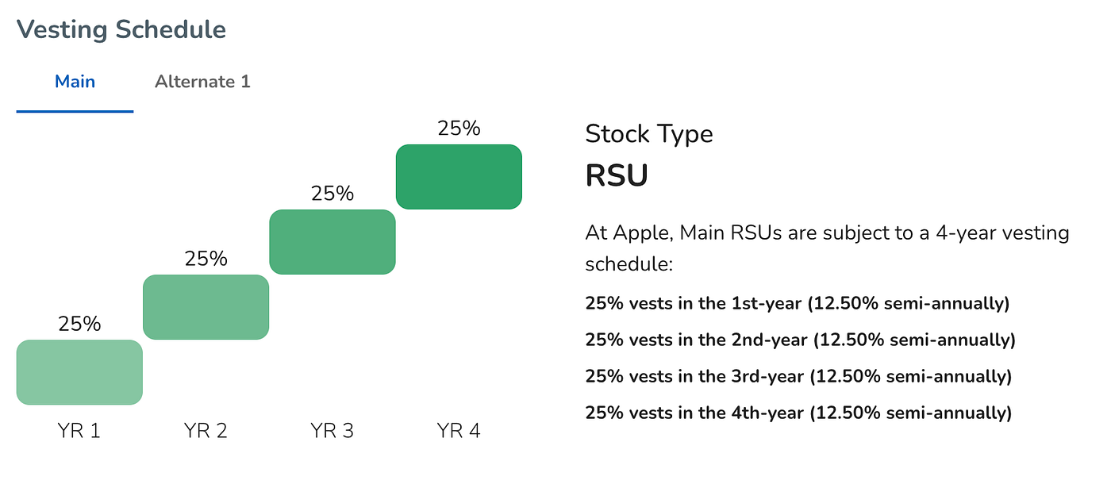Click the YR 3 axis label
Screen dimensions: 1111x488
(332, 431)
